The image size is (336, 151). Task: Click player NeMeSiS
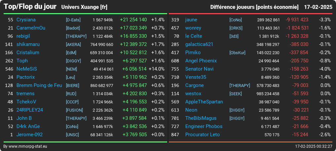(27, 69)
